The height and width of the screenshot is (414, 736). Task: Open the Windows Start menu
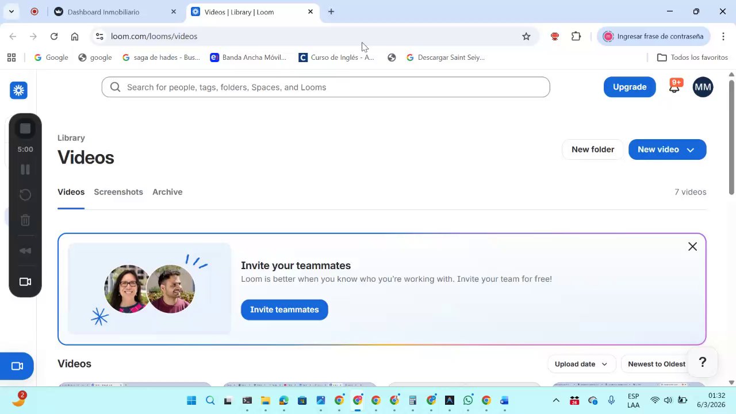click(x=191, y=401)
